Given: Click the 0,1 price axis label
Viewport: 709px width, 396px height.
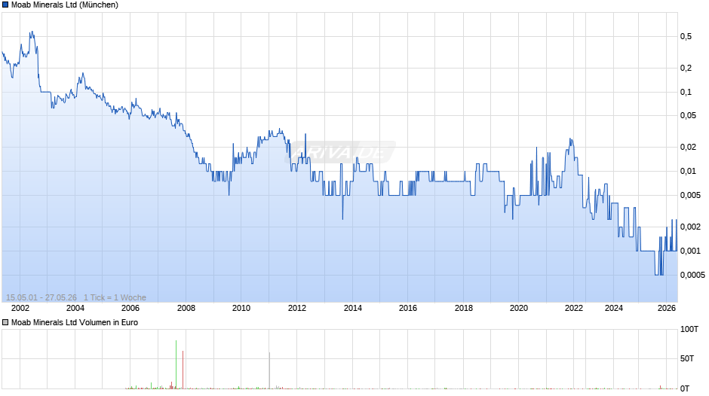Looking at the screenshot, I should coord(686,92).
